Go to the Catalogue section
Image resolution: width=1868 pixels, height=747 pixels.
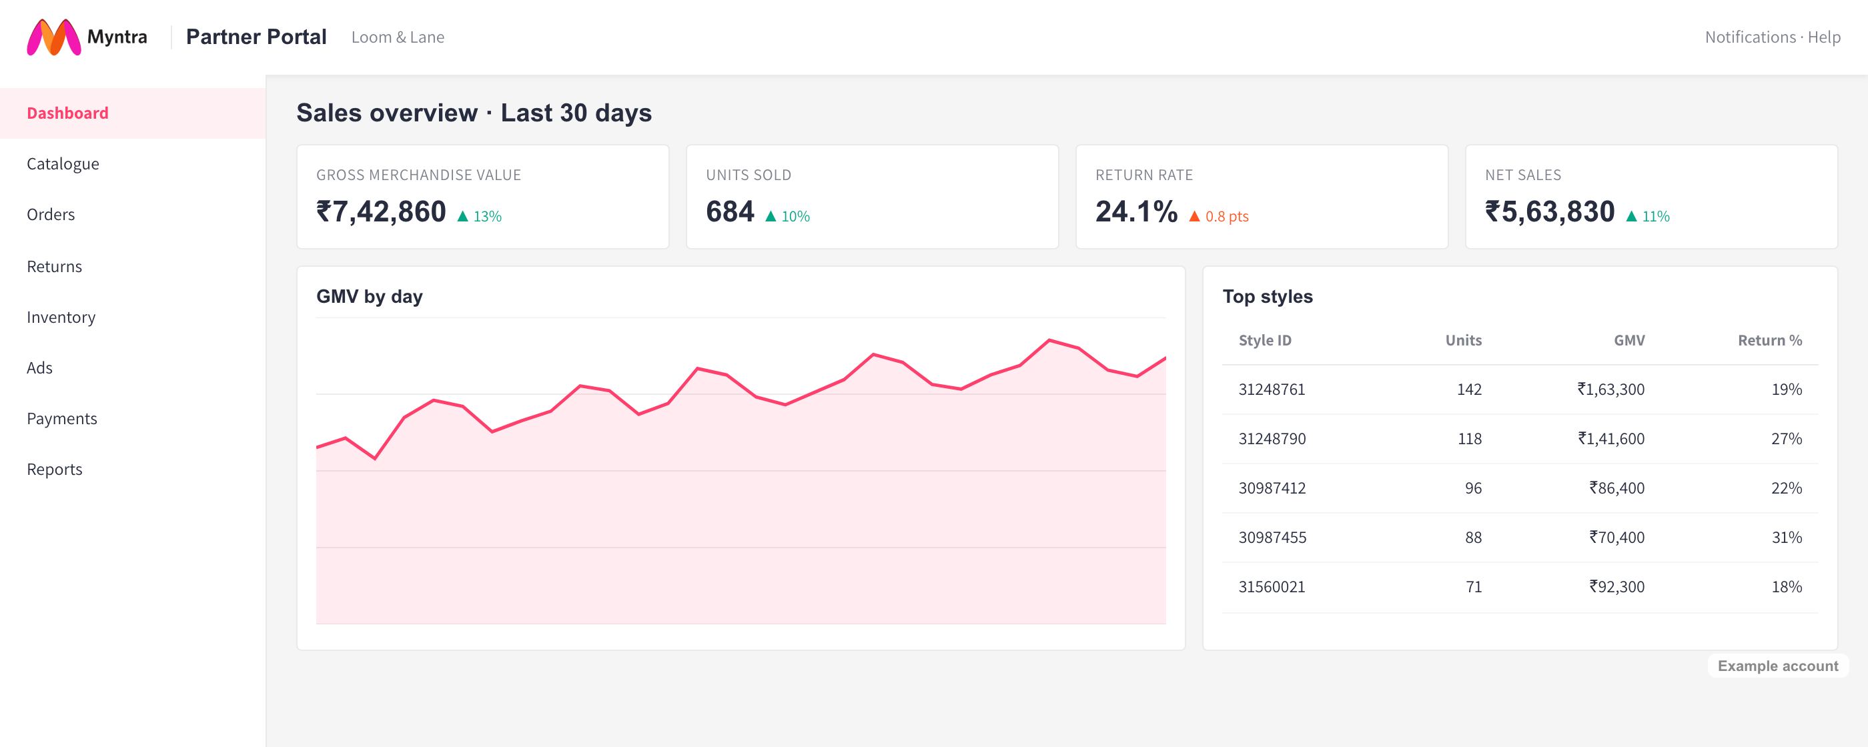coord(133,164)
